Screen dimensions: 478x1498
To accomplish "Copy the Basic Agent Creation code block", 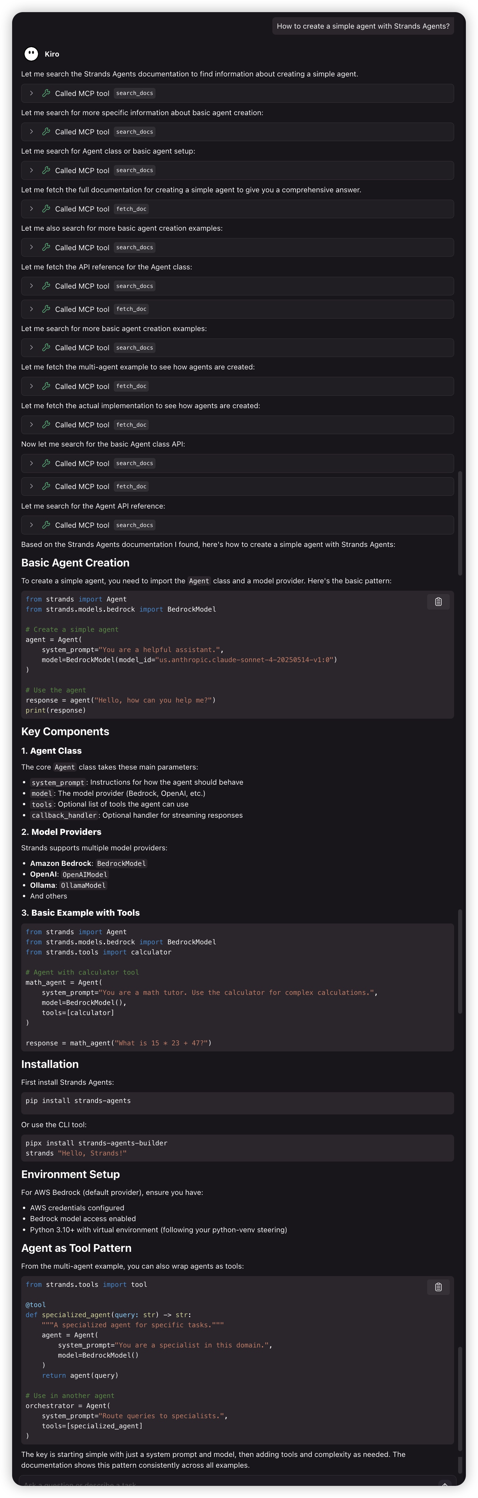I will click(x=439, y=602).
